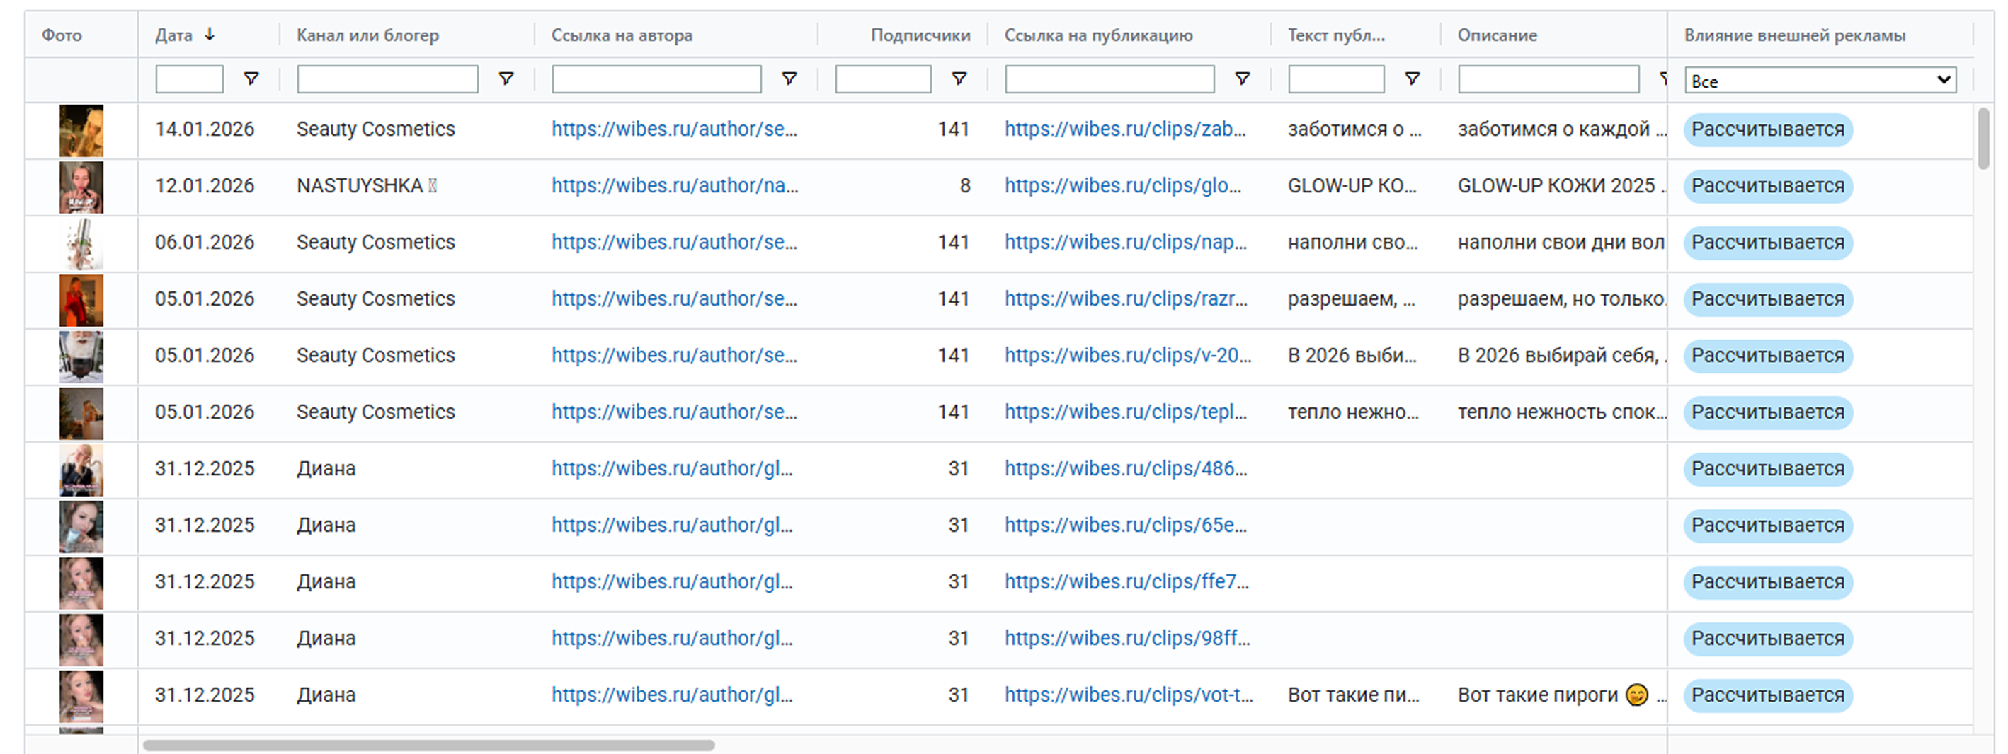Open thumbnail photo of 14.01.2026 post
2008x754 pixels.
[x=81, y=131]
